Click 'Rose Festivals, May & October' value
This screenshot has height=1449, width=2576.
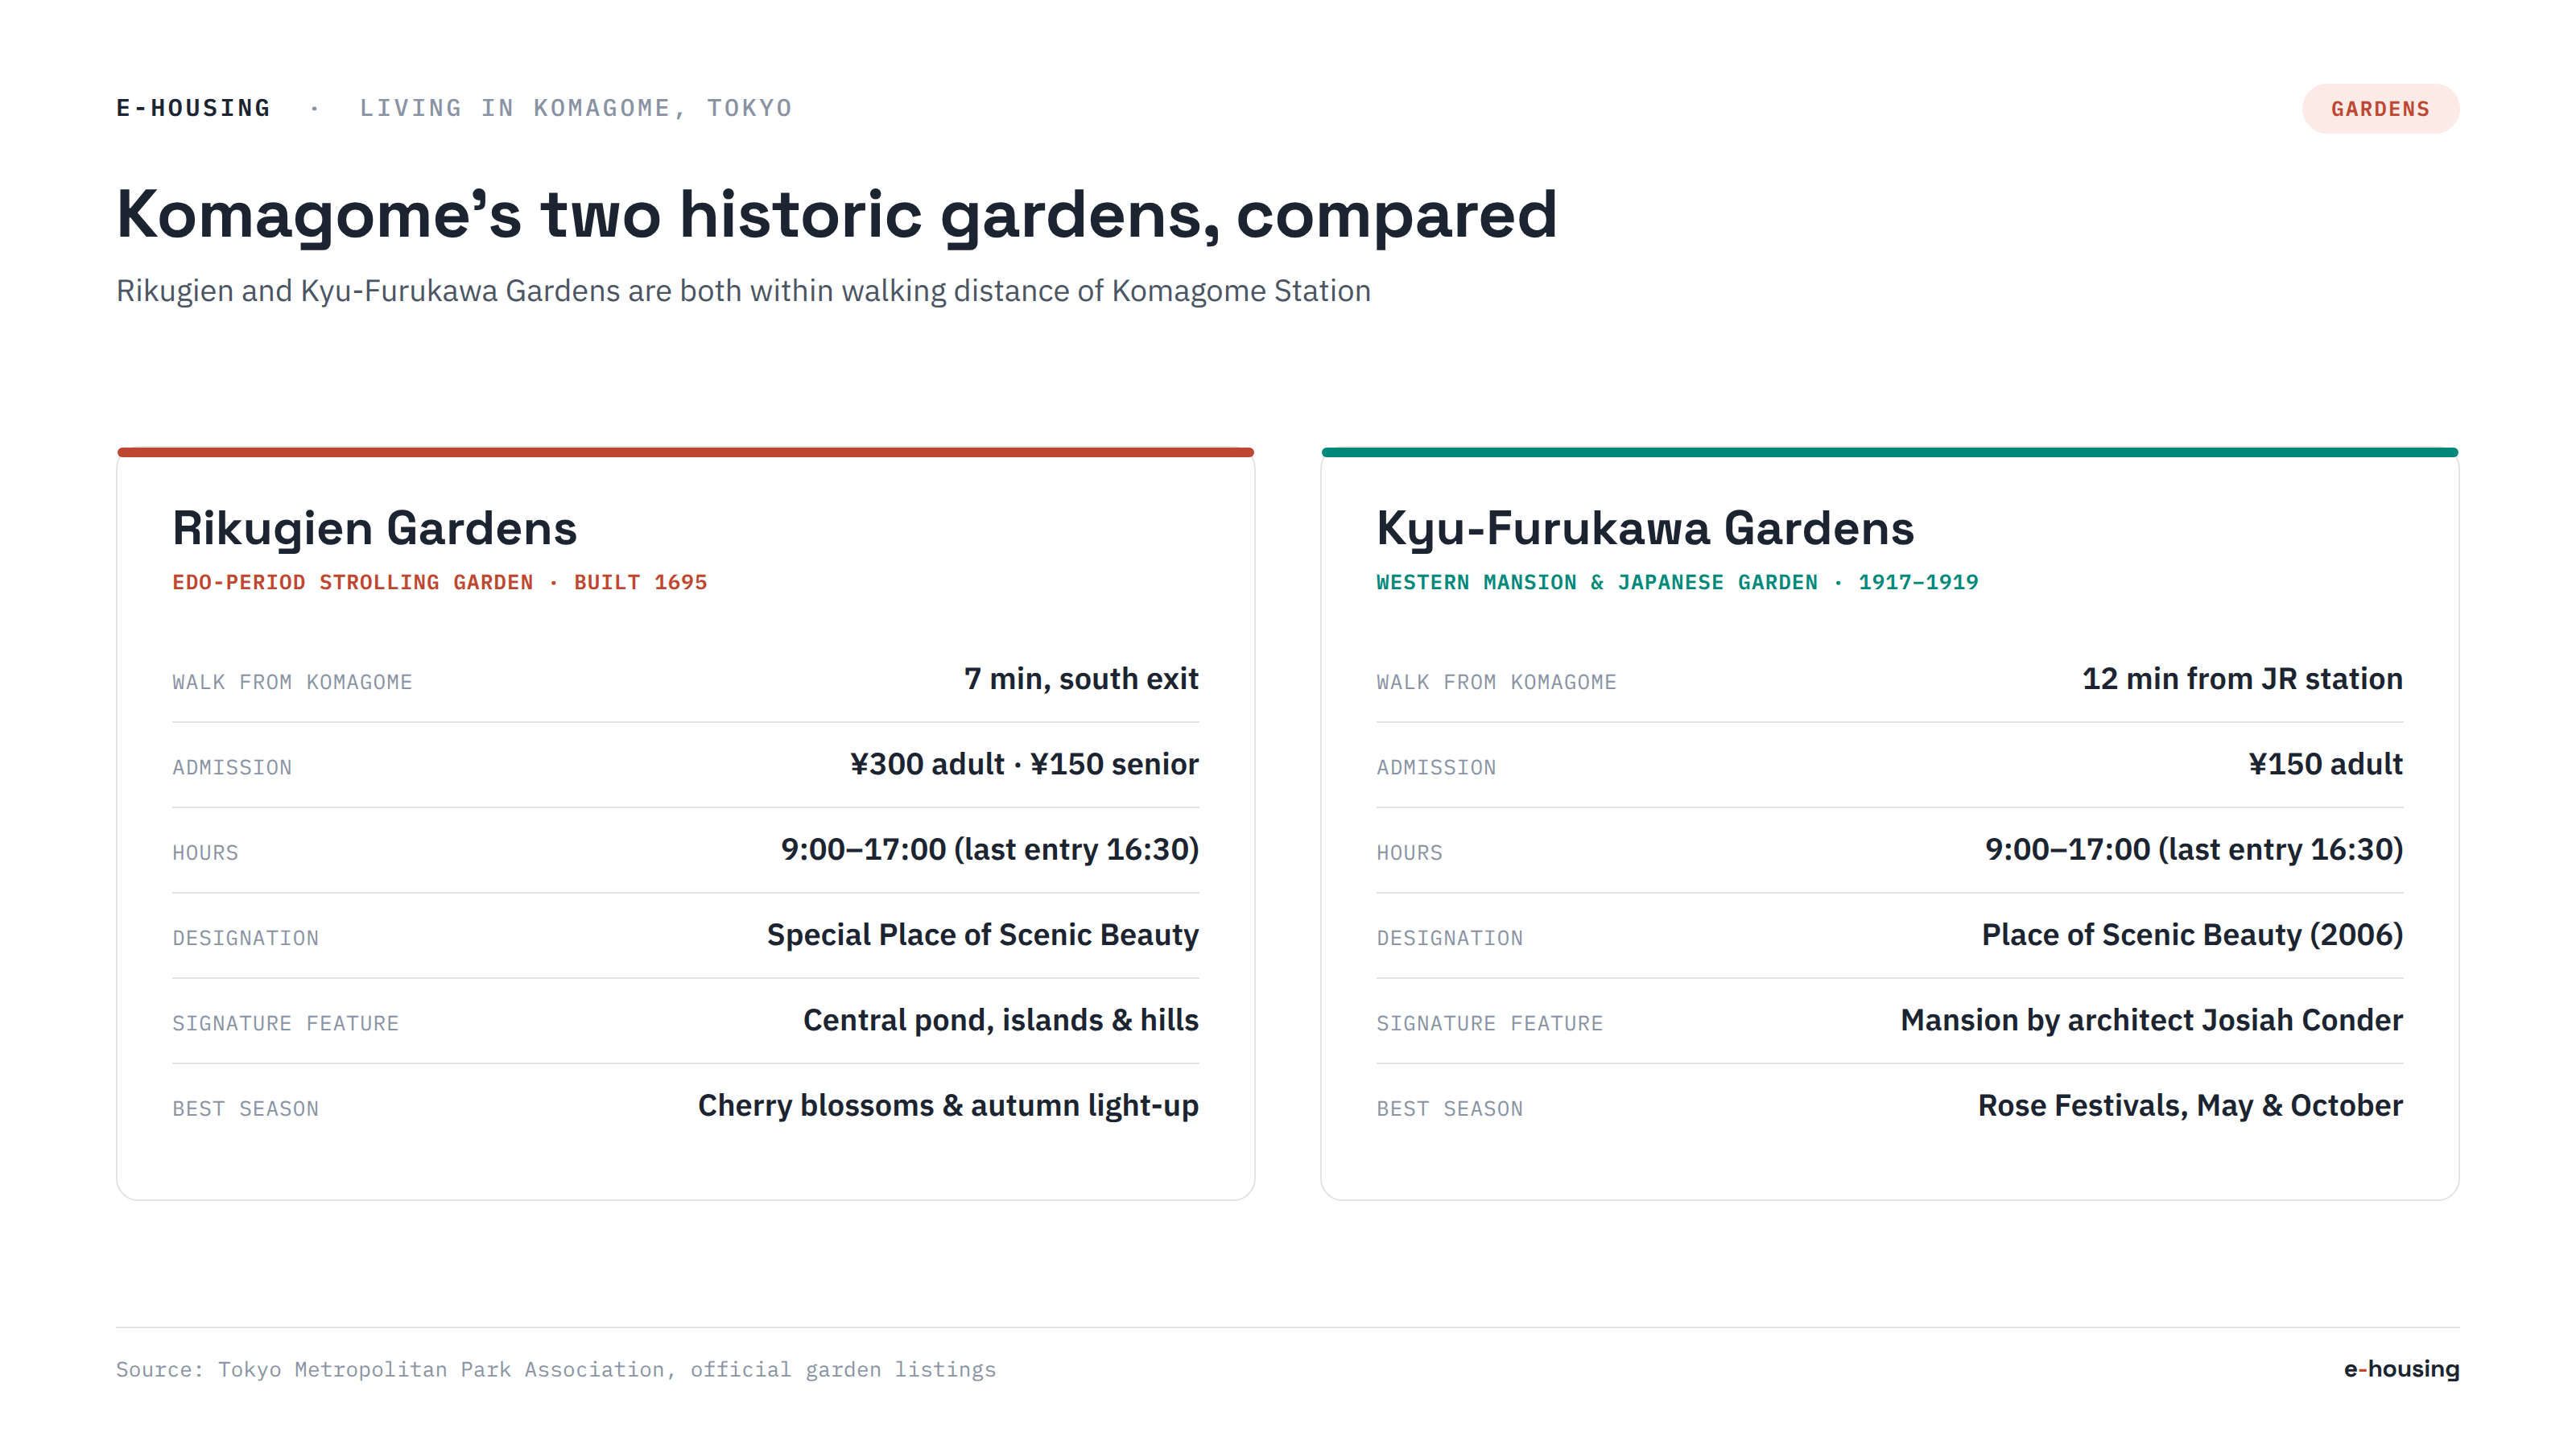coord(2190,1105)
